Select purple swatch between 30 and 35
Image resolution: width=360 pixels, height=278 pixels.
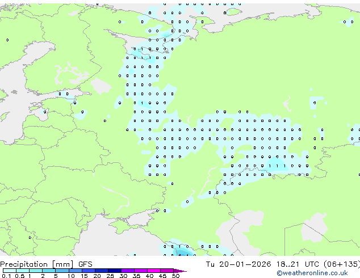[128, 271]
